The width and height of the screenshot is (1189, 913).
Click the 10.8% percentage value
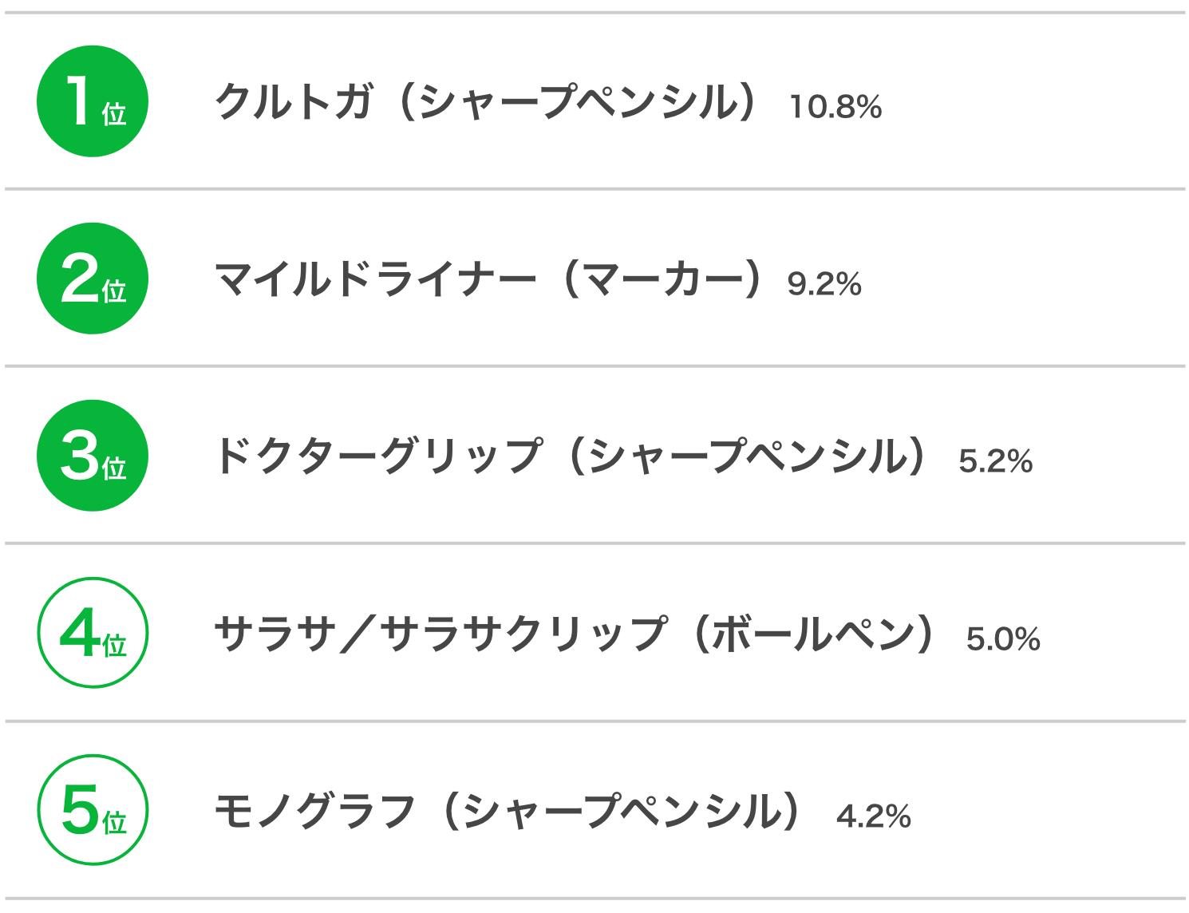(835, 107)
